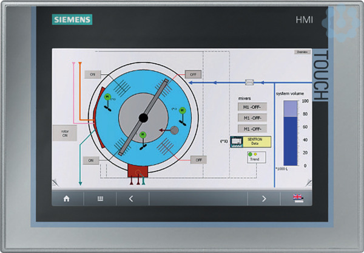Click the system volume level bar
The image size is (364, 253).
[x=291, y=133]
